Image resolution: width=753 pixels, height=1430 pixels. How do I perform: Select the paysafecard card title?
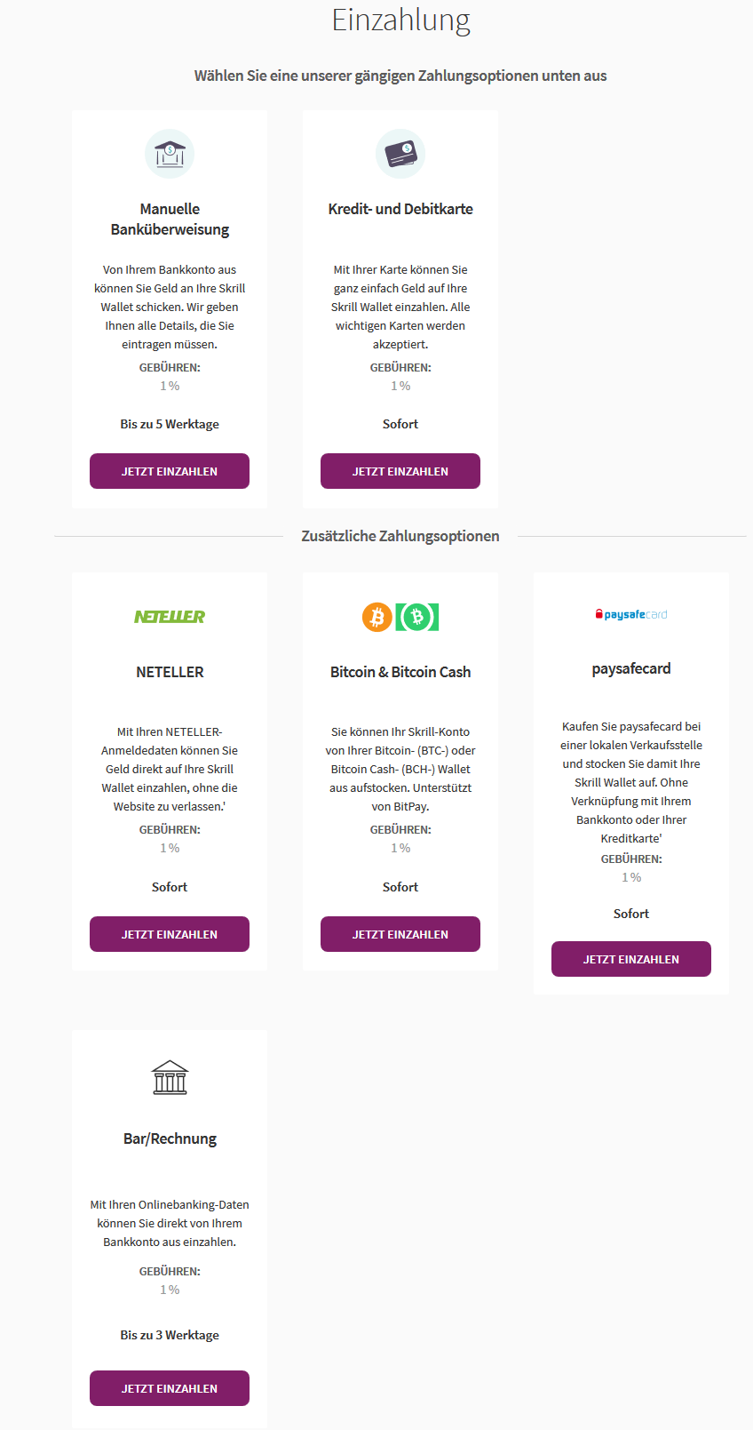[x=631, y=668]
